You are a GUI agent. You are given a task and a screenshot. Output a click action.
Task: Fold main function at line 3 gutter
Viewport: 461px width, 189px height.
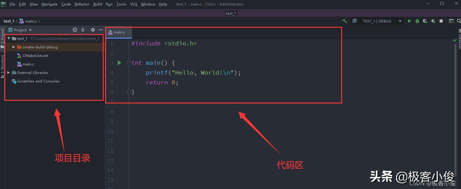pyautogui.click(x=129, y=63)
